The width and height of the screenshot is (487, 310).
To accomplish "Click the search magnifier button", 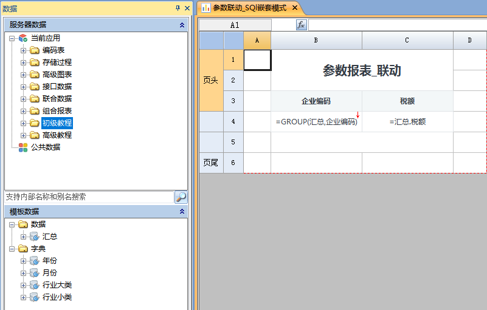I will click(x=181, y=197).
